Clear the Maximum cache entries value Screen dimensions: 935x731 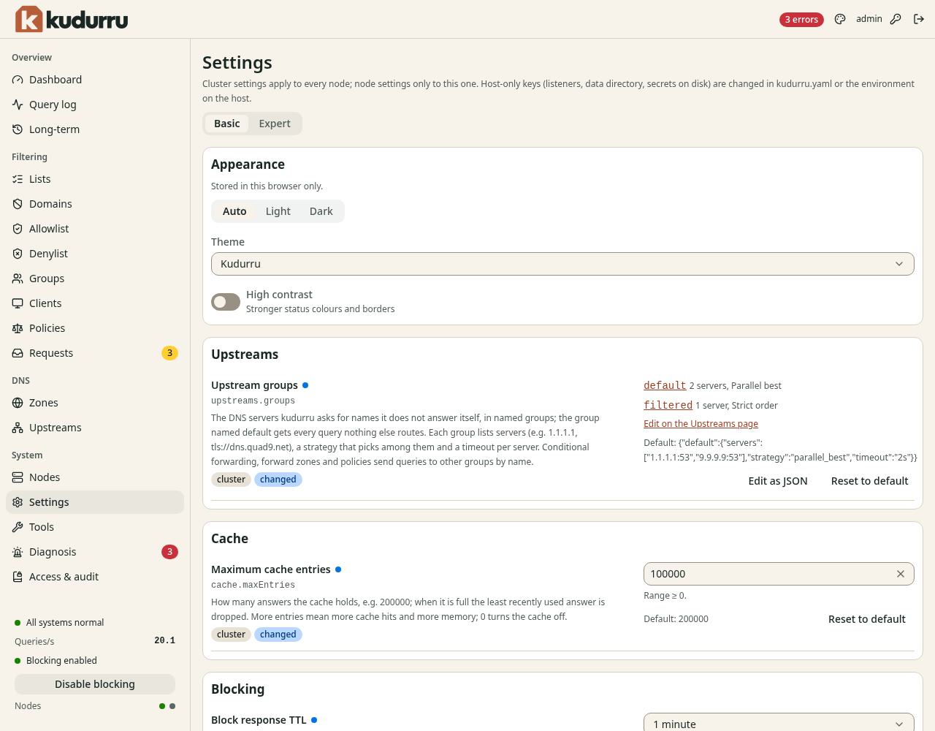coord(901,574)
